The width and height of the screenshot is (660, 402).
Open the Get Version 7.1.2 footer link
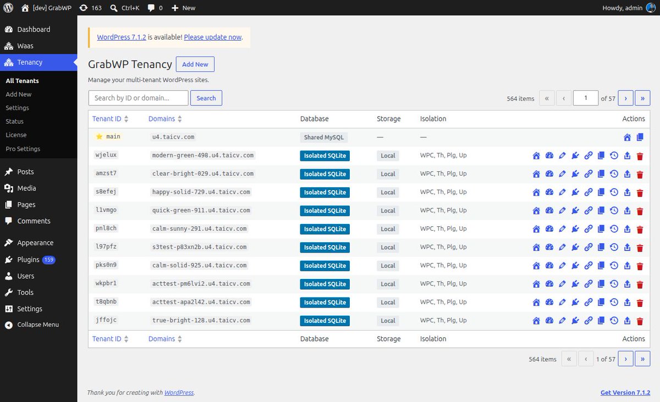pyautogui.click(x=625, y=393)
